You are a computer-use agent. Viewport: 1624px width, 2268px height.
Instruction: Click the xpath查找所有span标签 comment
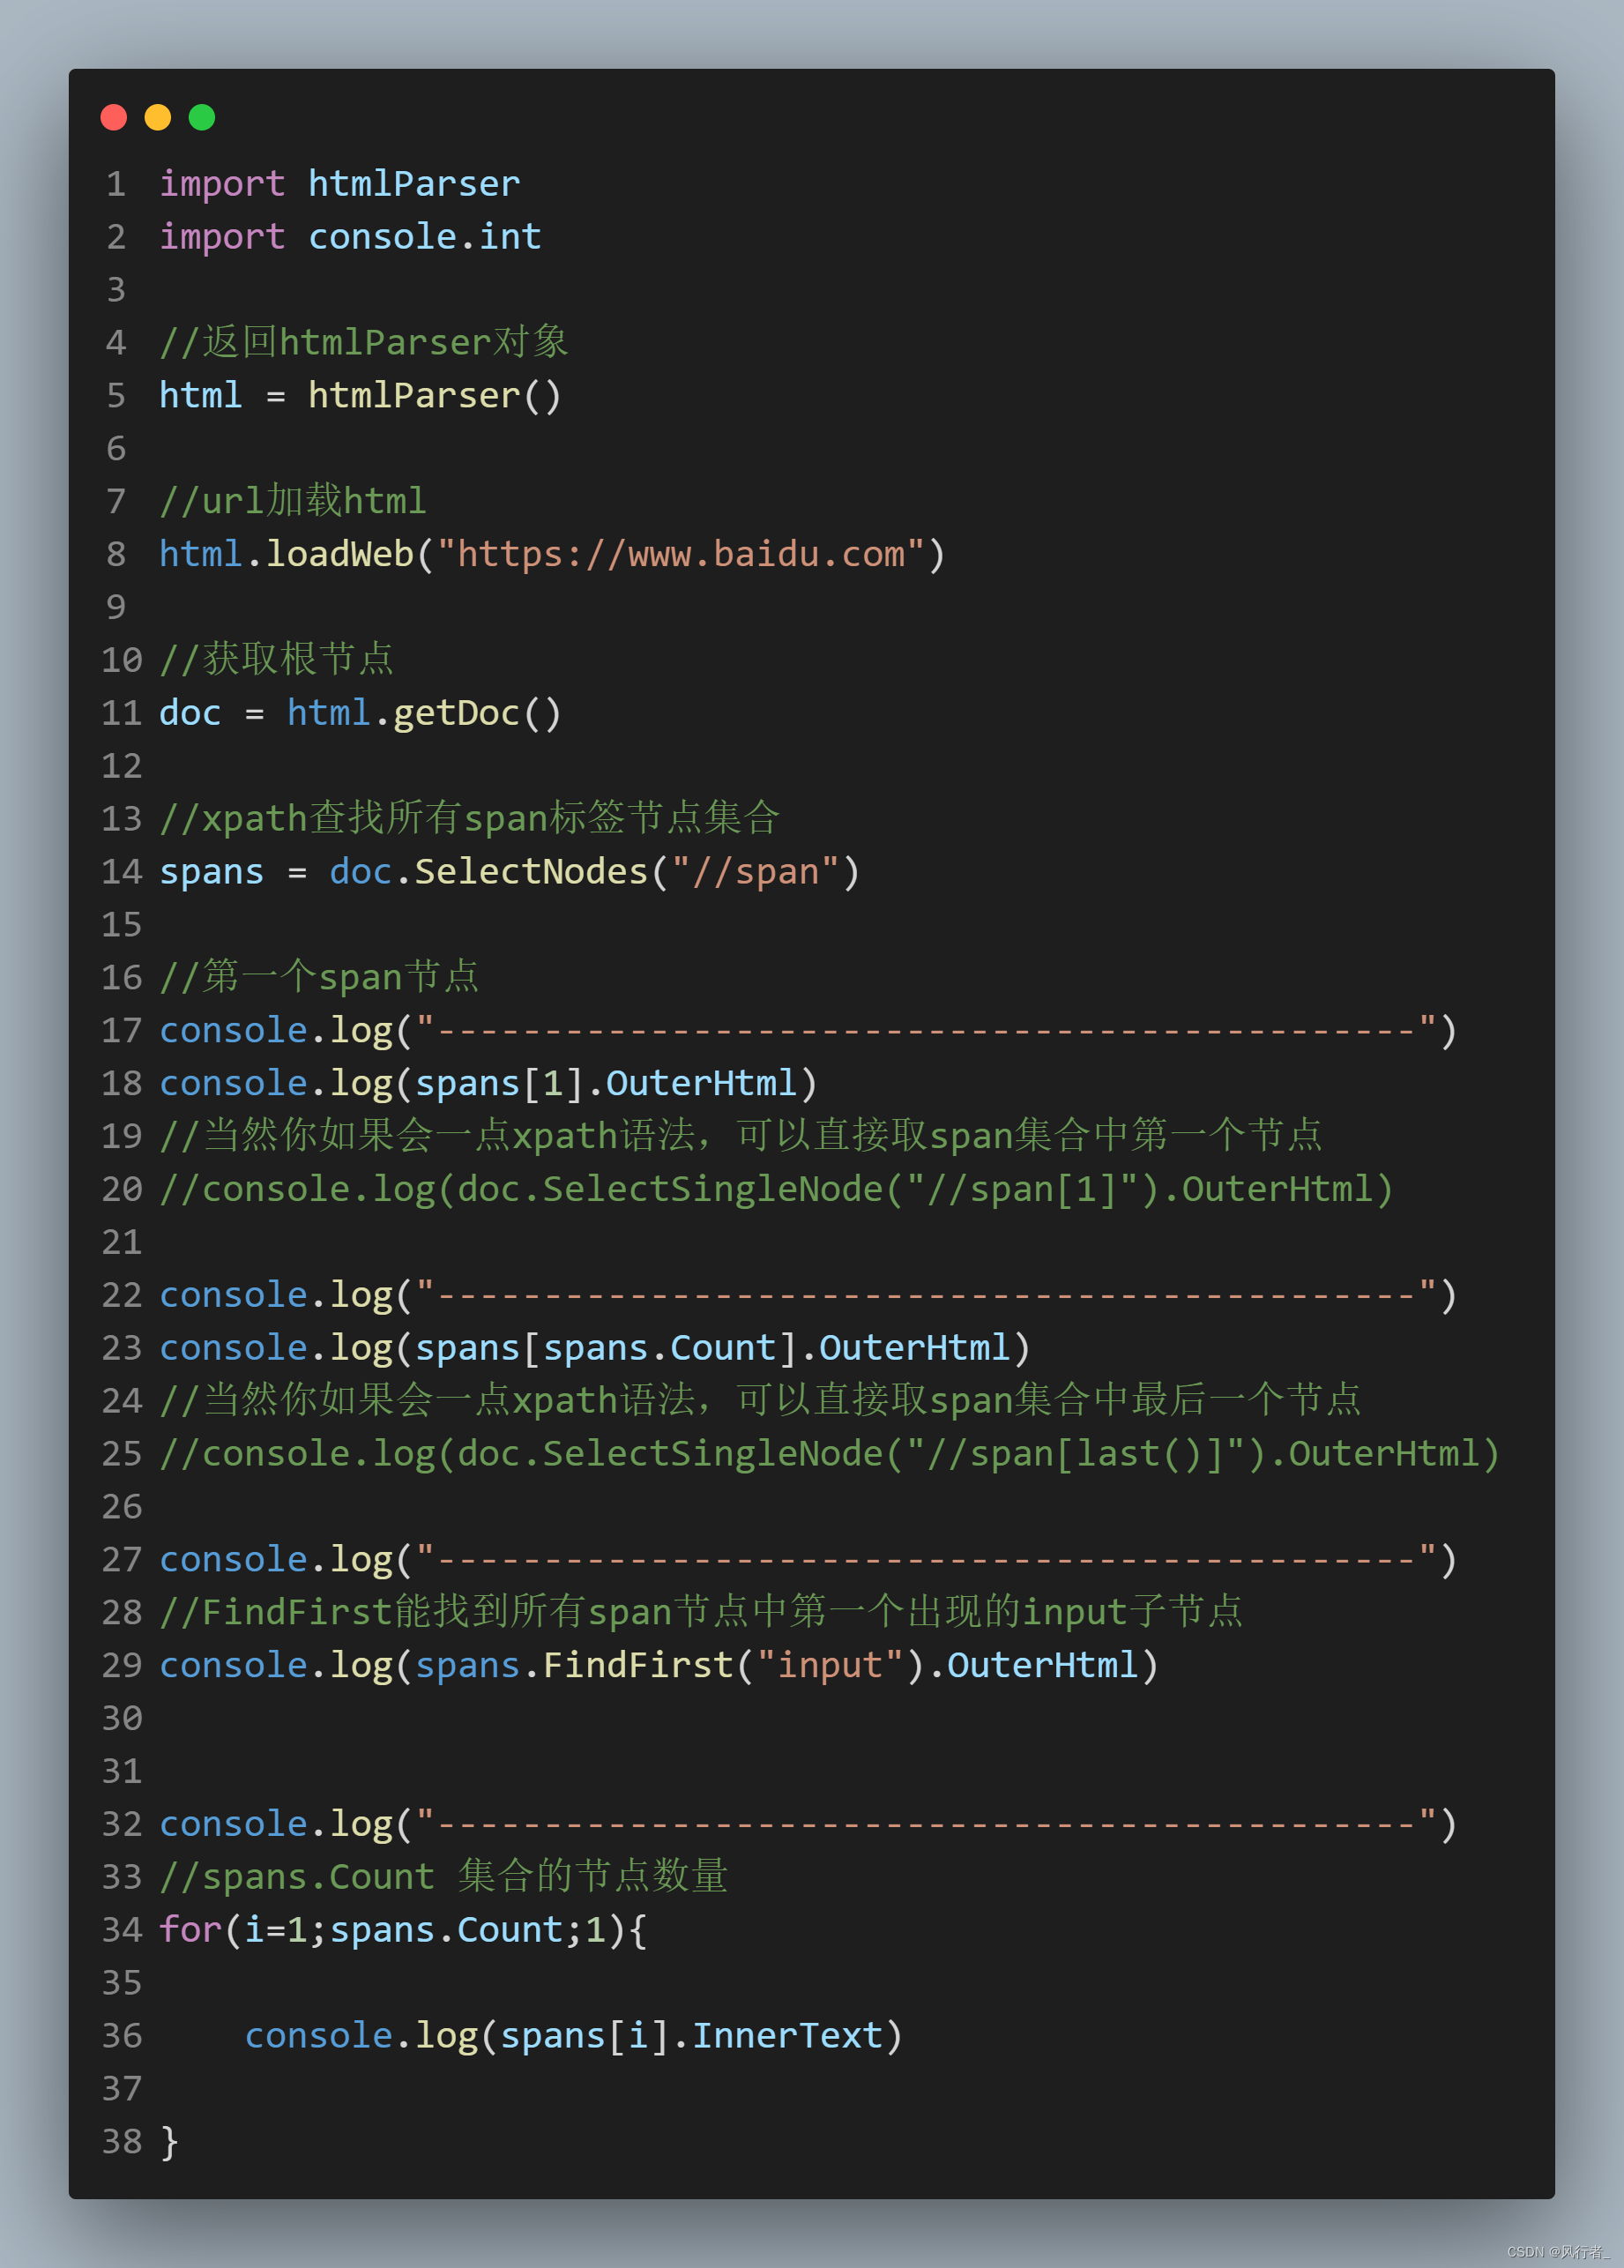[x=470, y=817]
